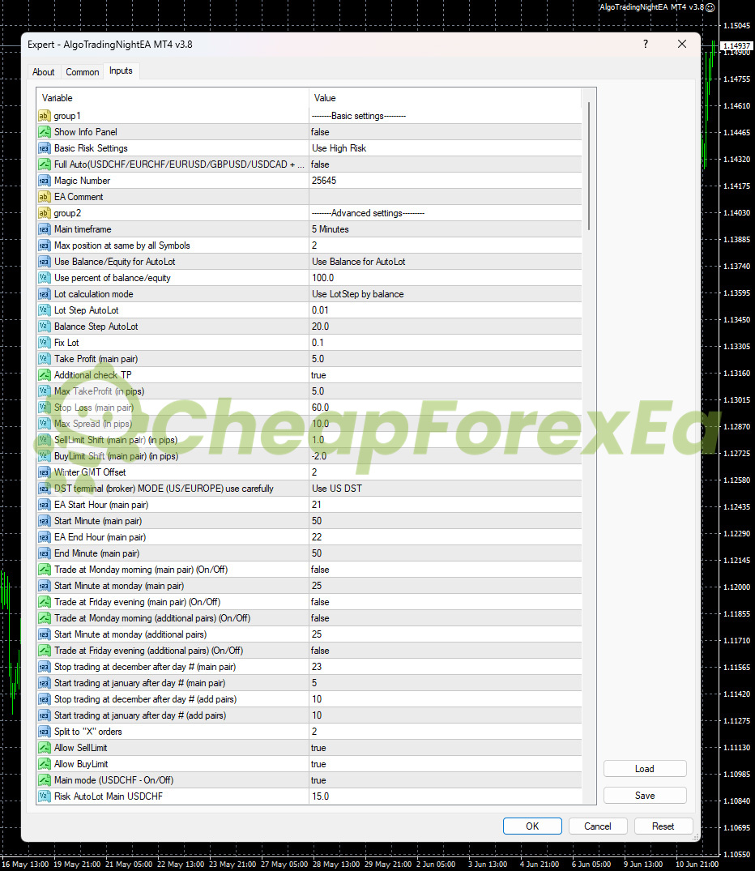
Task: Click the help question mark in title bar
Action: (x=646, y=44)
